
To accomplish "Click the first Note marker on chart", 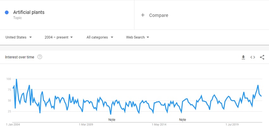I will point(112,120).
